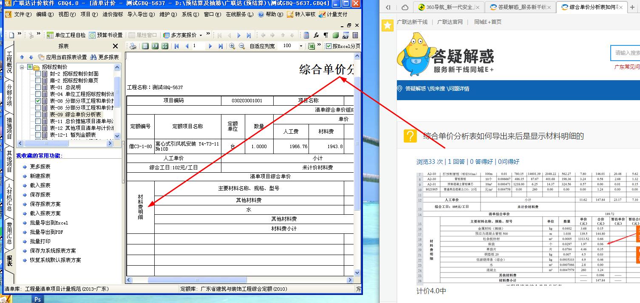Collapse the 招标控制价 tree node
640x303 pixels.
(22, 67)
